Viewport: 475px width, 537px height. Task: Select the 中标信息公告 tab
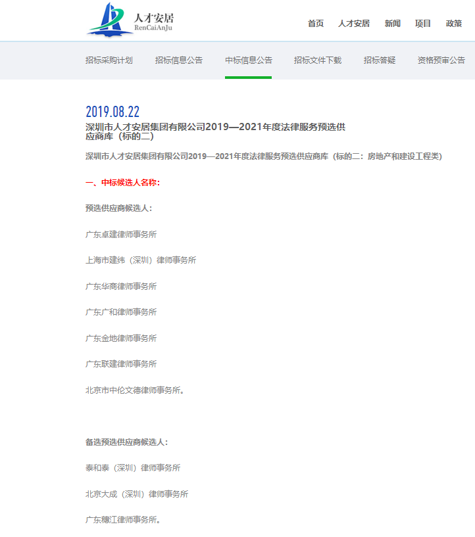(249, 60)
